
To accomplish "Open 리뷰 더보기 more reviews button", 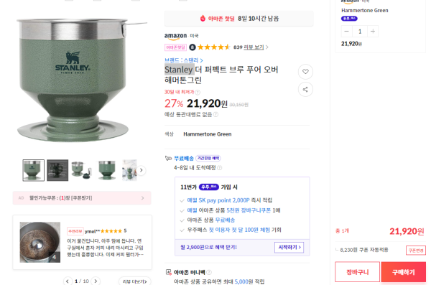I will 135,281.
